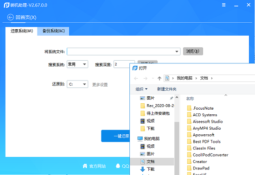The width and height of the screenshot is (255, 175).
Task: Expand the 将系统文件 combo box arrow
Action: 177,52
